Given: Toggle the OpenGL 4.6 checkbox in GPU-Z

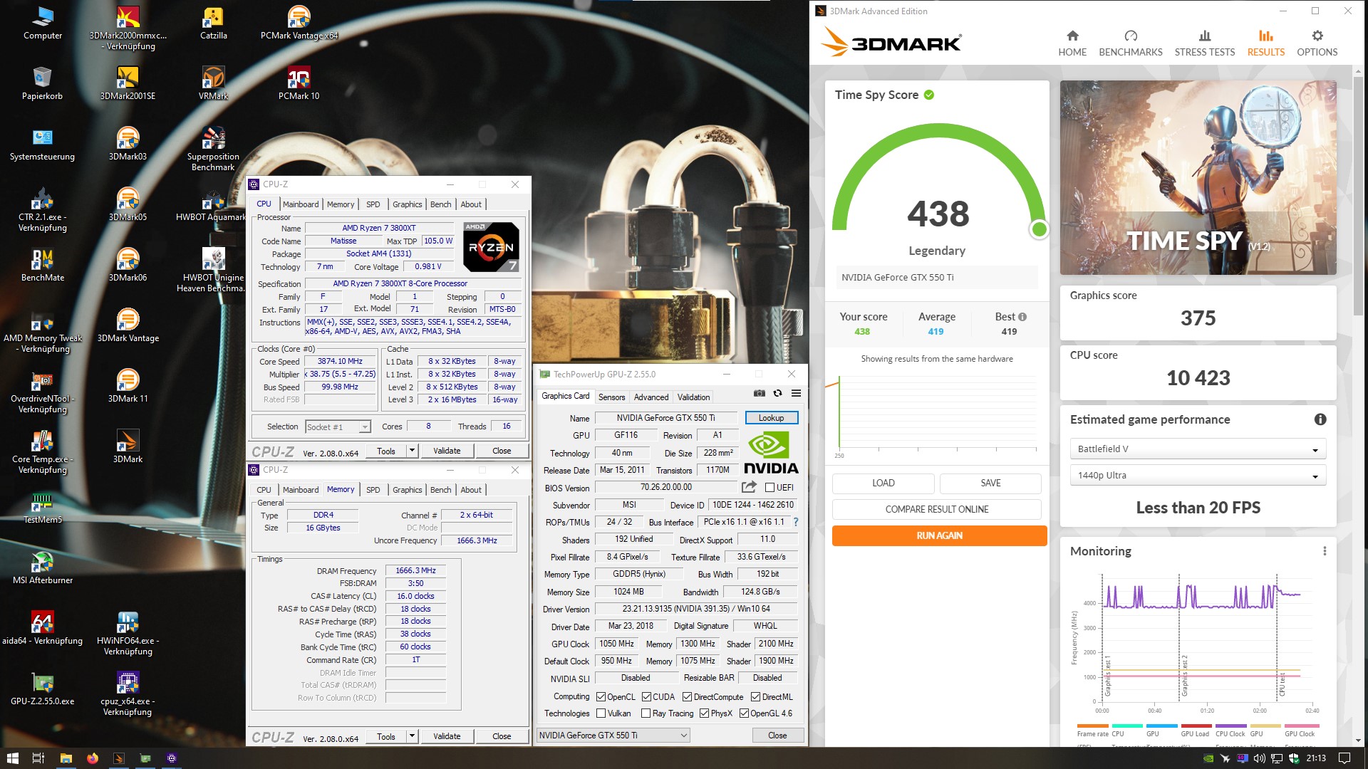Looking at the screenshot, I should (x=744, y=713).
